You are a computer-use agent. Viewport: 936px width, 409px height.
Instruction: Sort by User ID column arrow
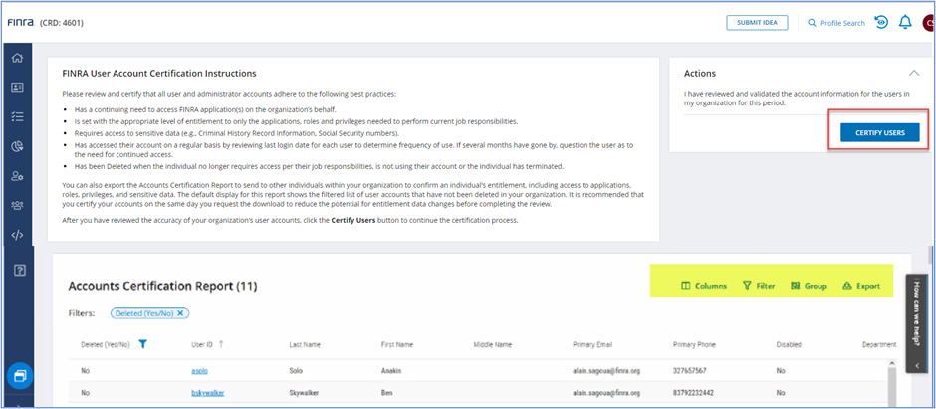pos(220,344)
